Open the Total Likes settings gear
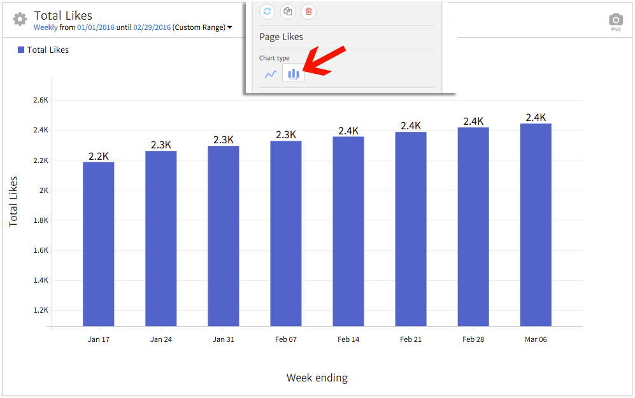Screen dimensions: 635x398 click(19, 18)
